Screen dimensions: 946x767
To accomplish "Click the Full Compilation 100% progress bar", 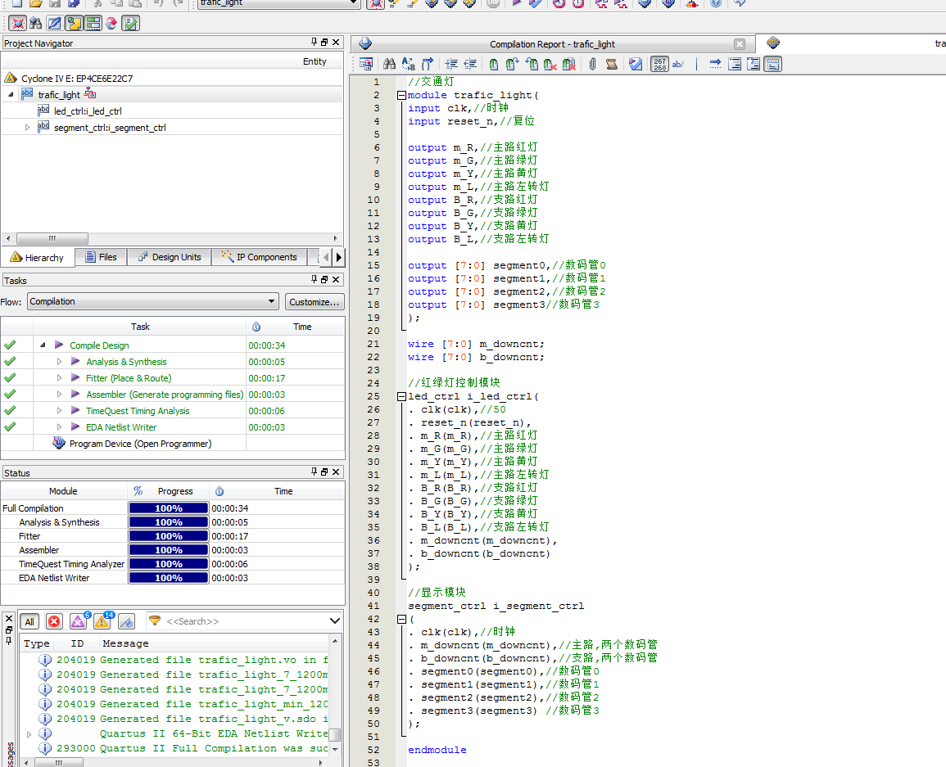I will [168, 508].
